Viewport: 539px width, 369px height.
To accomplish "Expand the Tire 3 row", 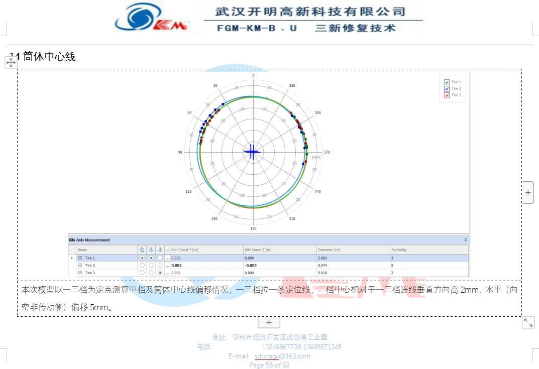I will coord(80,273).
